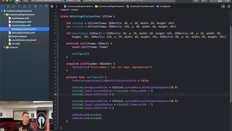Select SceneDelegate.swift in the navigator

tap(21, 22)
